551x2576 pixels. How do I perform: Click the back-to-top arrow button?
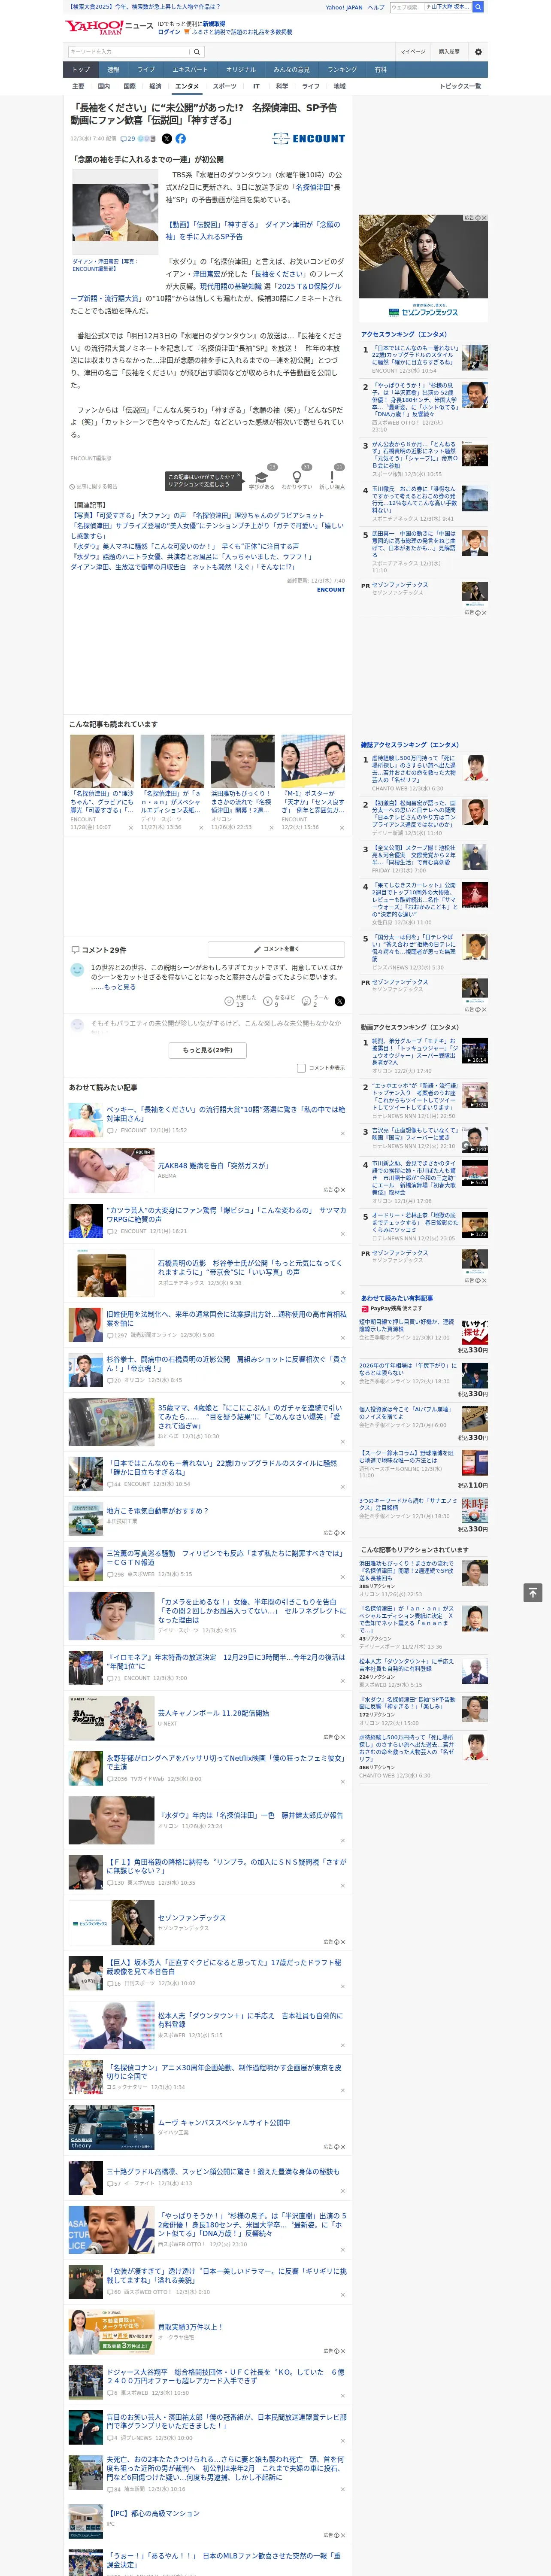click(532, 1592)
